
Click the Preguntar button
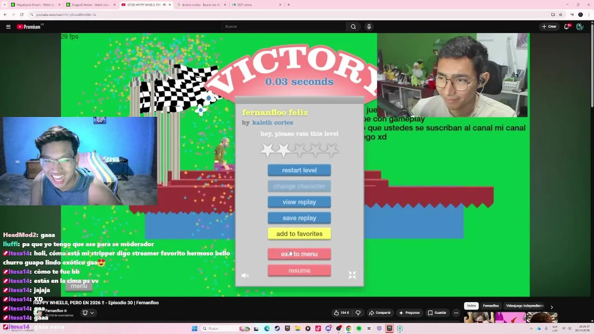click(x=410, y=313)
